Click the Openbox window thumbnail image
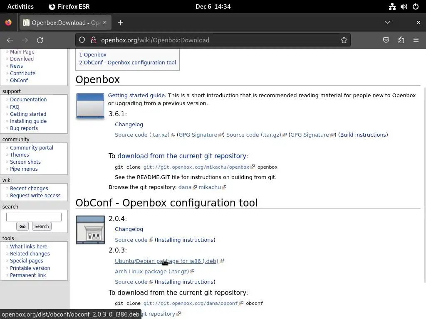426x319 pixels. tap(90, 106)
